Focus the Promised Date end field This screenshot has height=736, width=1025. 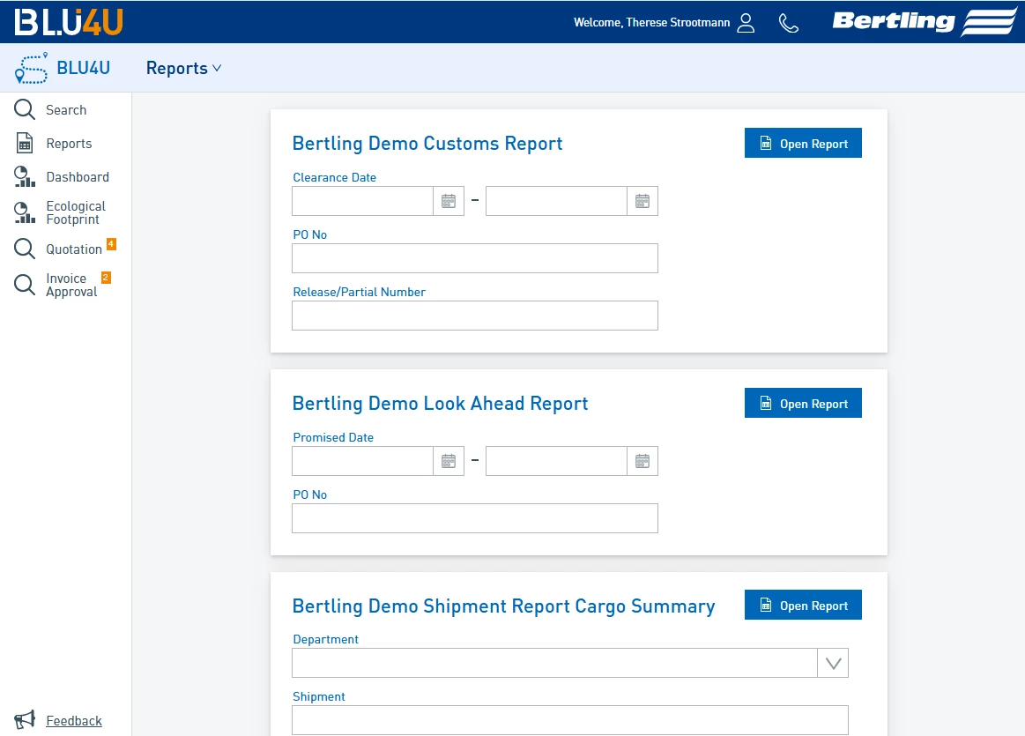[557, 462]
